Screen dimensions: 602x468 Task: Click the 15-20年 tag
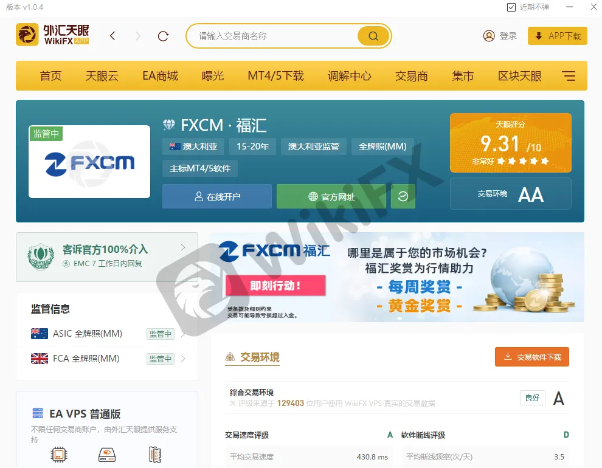point(252,146)
